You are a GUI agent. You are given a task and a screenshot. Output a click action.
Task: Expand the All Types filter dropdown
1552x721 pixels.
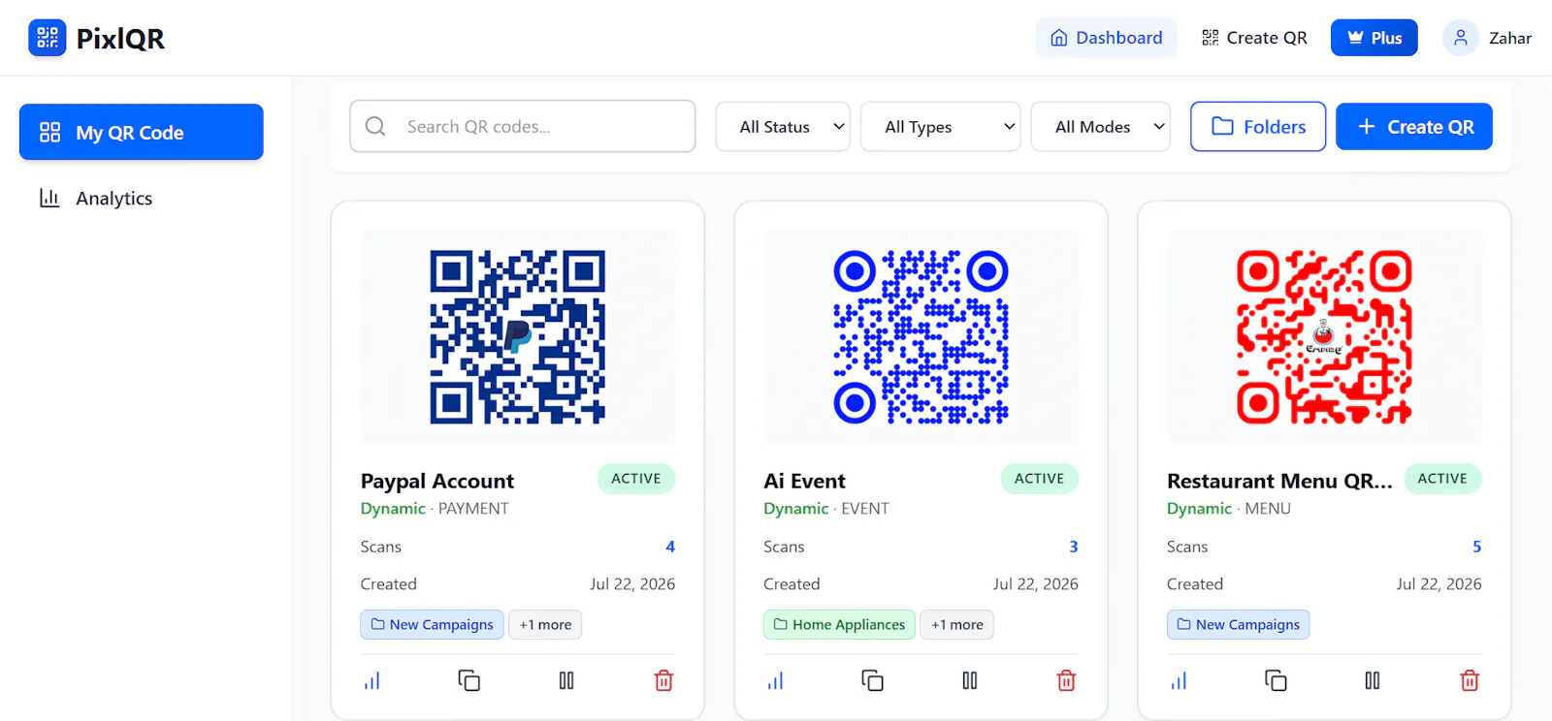click(x=940, y=127)
